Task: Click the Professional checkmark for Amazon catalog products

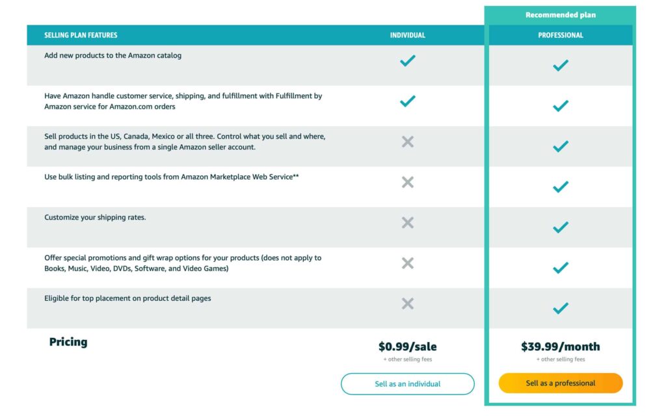Action: click(x=560, y=65)
